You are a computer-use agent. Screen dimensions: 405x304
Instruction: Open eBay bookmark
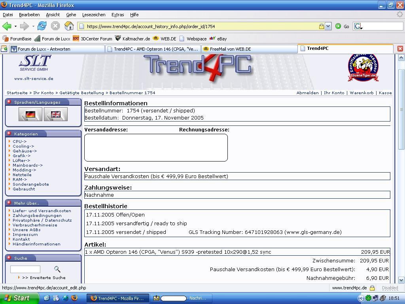coord(218,39)
